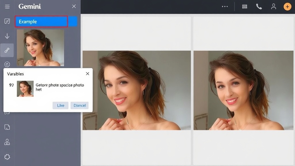
Task: Click the user profile icon
Action: point(274,7)
